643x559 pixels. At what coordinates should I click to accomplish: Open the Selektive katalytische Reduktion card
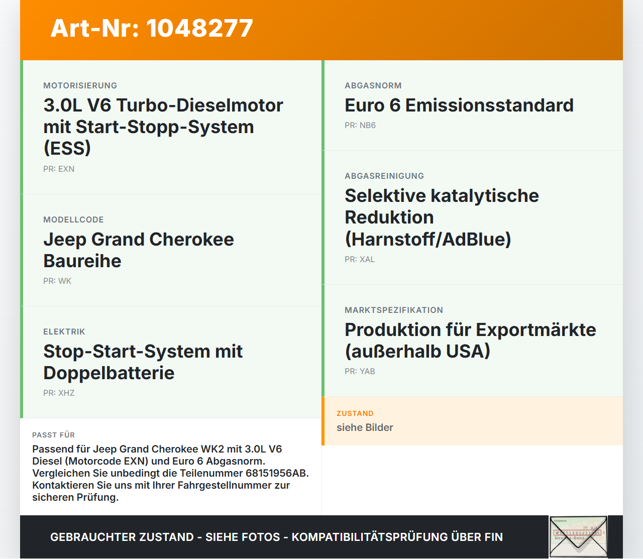[472, 217]
